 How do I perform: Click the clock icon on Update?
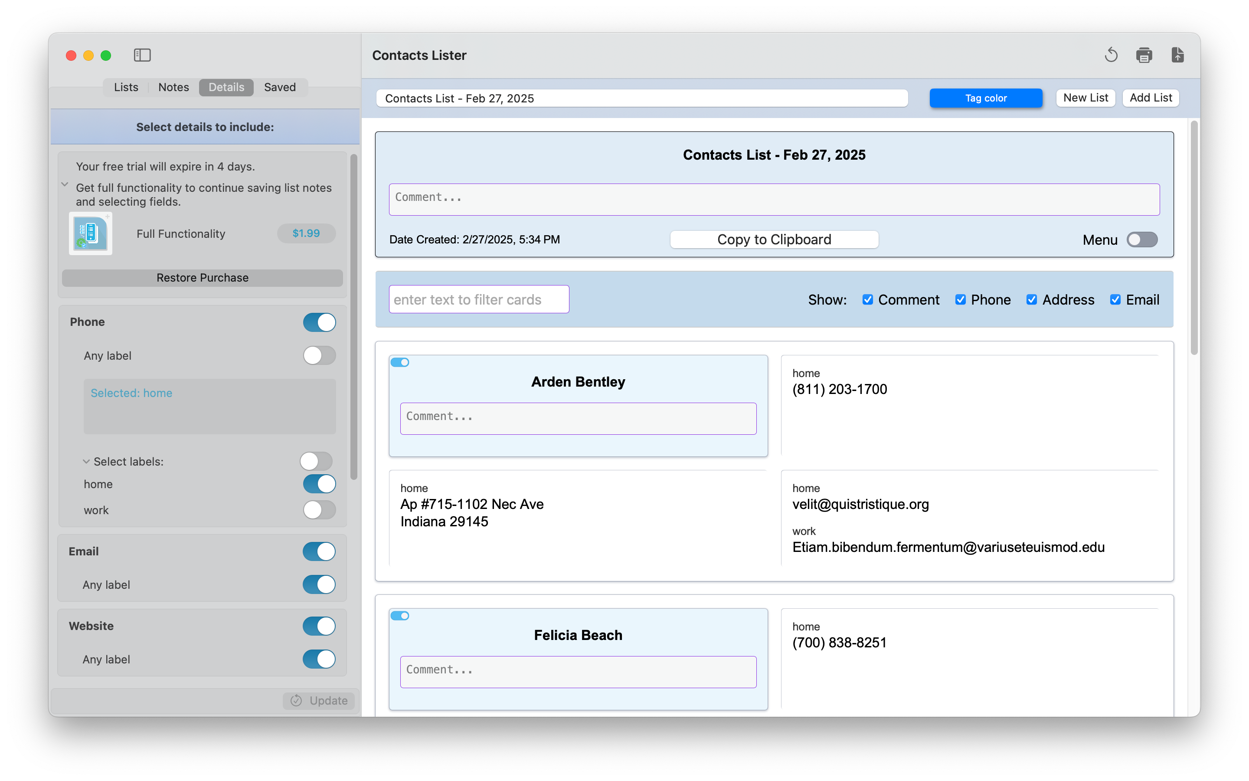click(x=296, y=700)
